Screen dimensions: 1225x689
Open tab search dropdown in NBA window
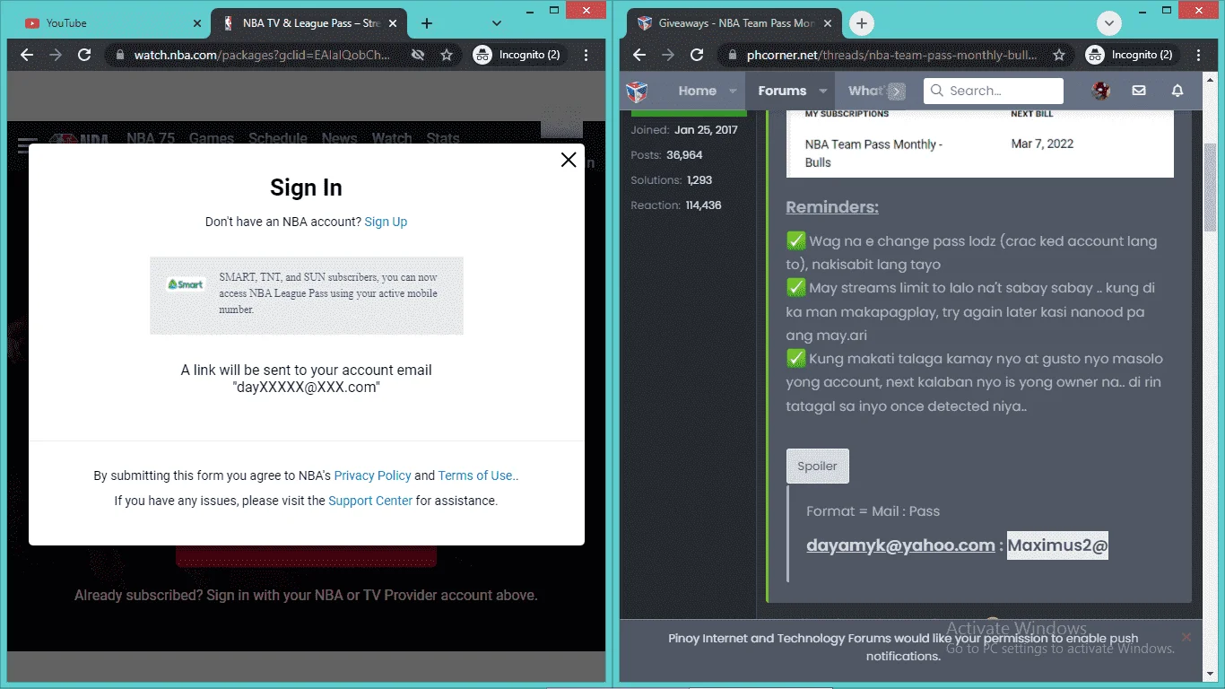[497, 23]
